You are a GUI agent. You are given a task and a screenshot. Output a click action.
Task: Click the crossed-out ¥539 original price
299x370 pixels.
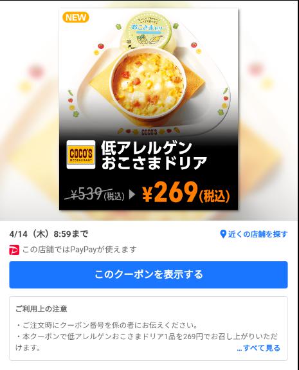point(94,195)
